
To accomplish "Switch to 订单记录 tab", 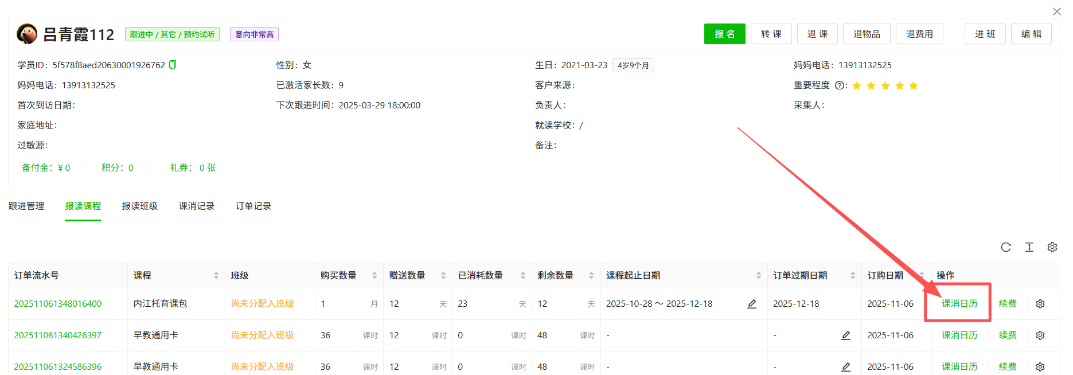I will point(253,206).
